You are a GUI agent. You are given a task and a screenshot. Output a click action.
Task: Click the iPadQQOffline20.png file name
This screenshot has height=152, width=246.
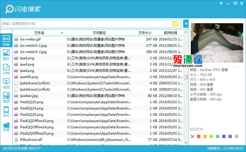pyautogui.click(x=37, y=133)
